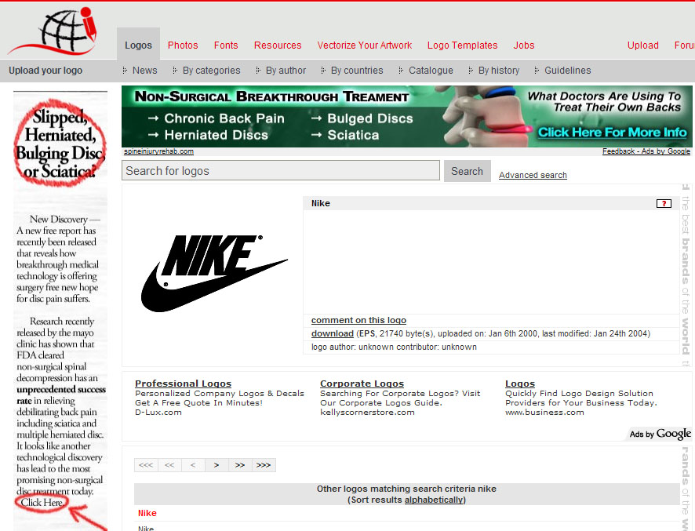Viewport: 695px width, 531px height.
Task: Click the red question mark help icon
Action: 664,204
